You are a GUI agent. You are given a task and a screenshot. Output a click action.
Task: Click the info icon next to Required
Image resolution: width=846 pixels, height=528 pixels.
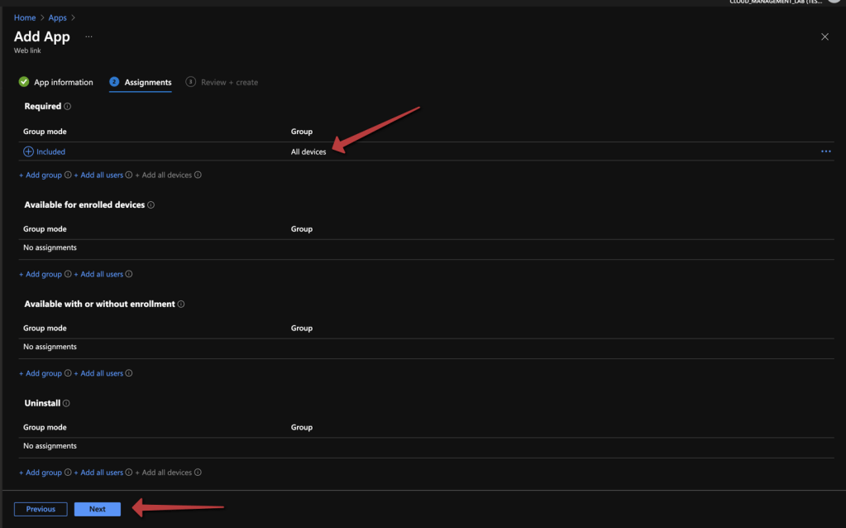68,107
